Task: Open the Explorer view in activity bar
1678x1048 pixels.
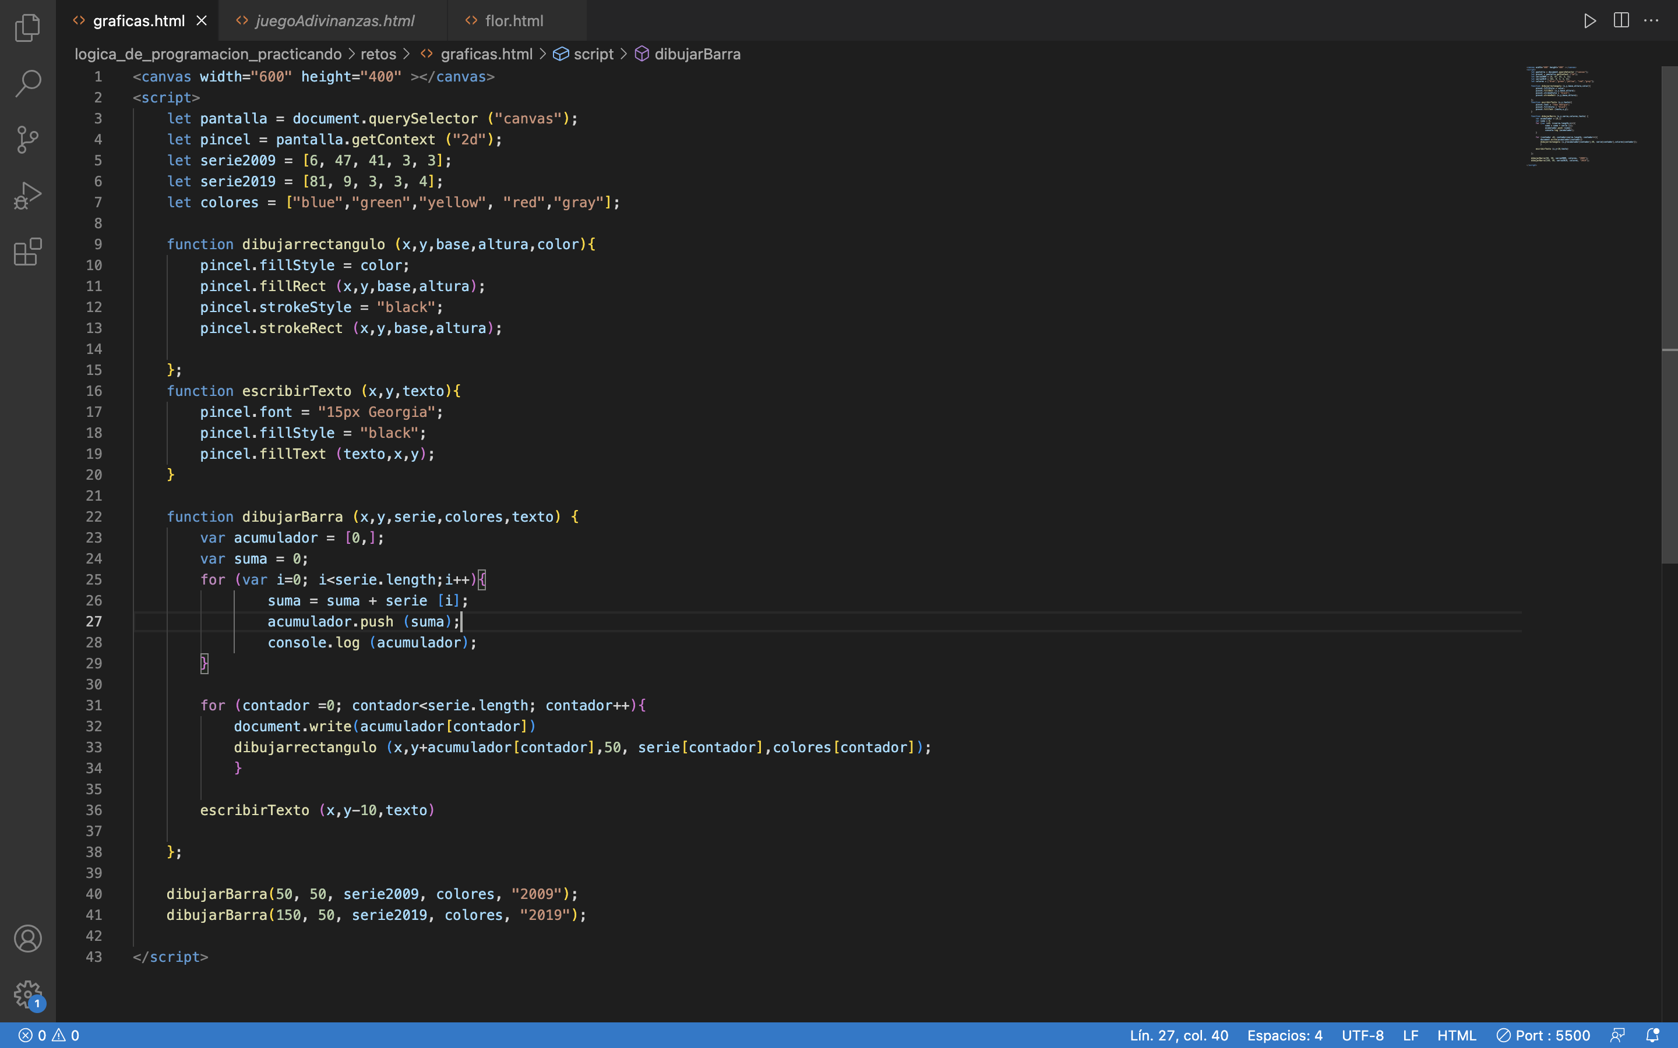Action: (x=28, y=28)
